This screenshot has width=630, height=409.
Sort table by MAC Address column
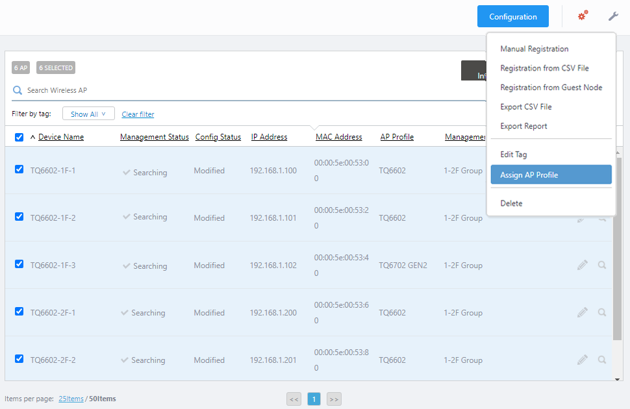338,137
